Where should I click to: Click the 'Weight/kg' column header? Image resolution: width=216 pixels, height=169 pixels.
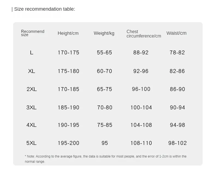point(104,33)
